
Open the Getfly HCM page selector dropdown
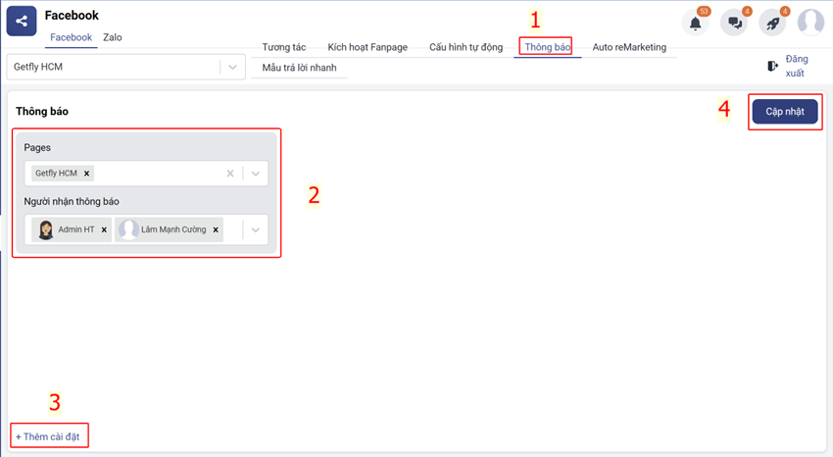tap(232, 67)
